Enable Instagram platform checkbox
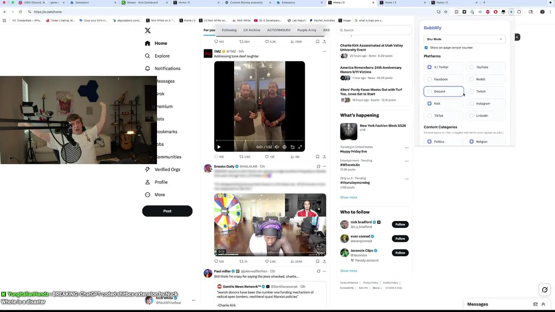The width and height of the screenshot is (555, 312). click(472, 104)
